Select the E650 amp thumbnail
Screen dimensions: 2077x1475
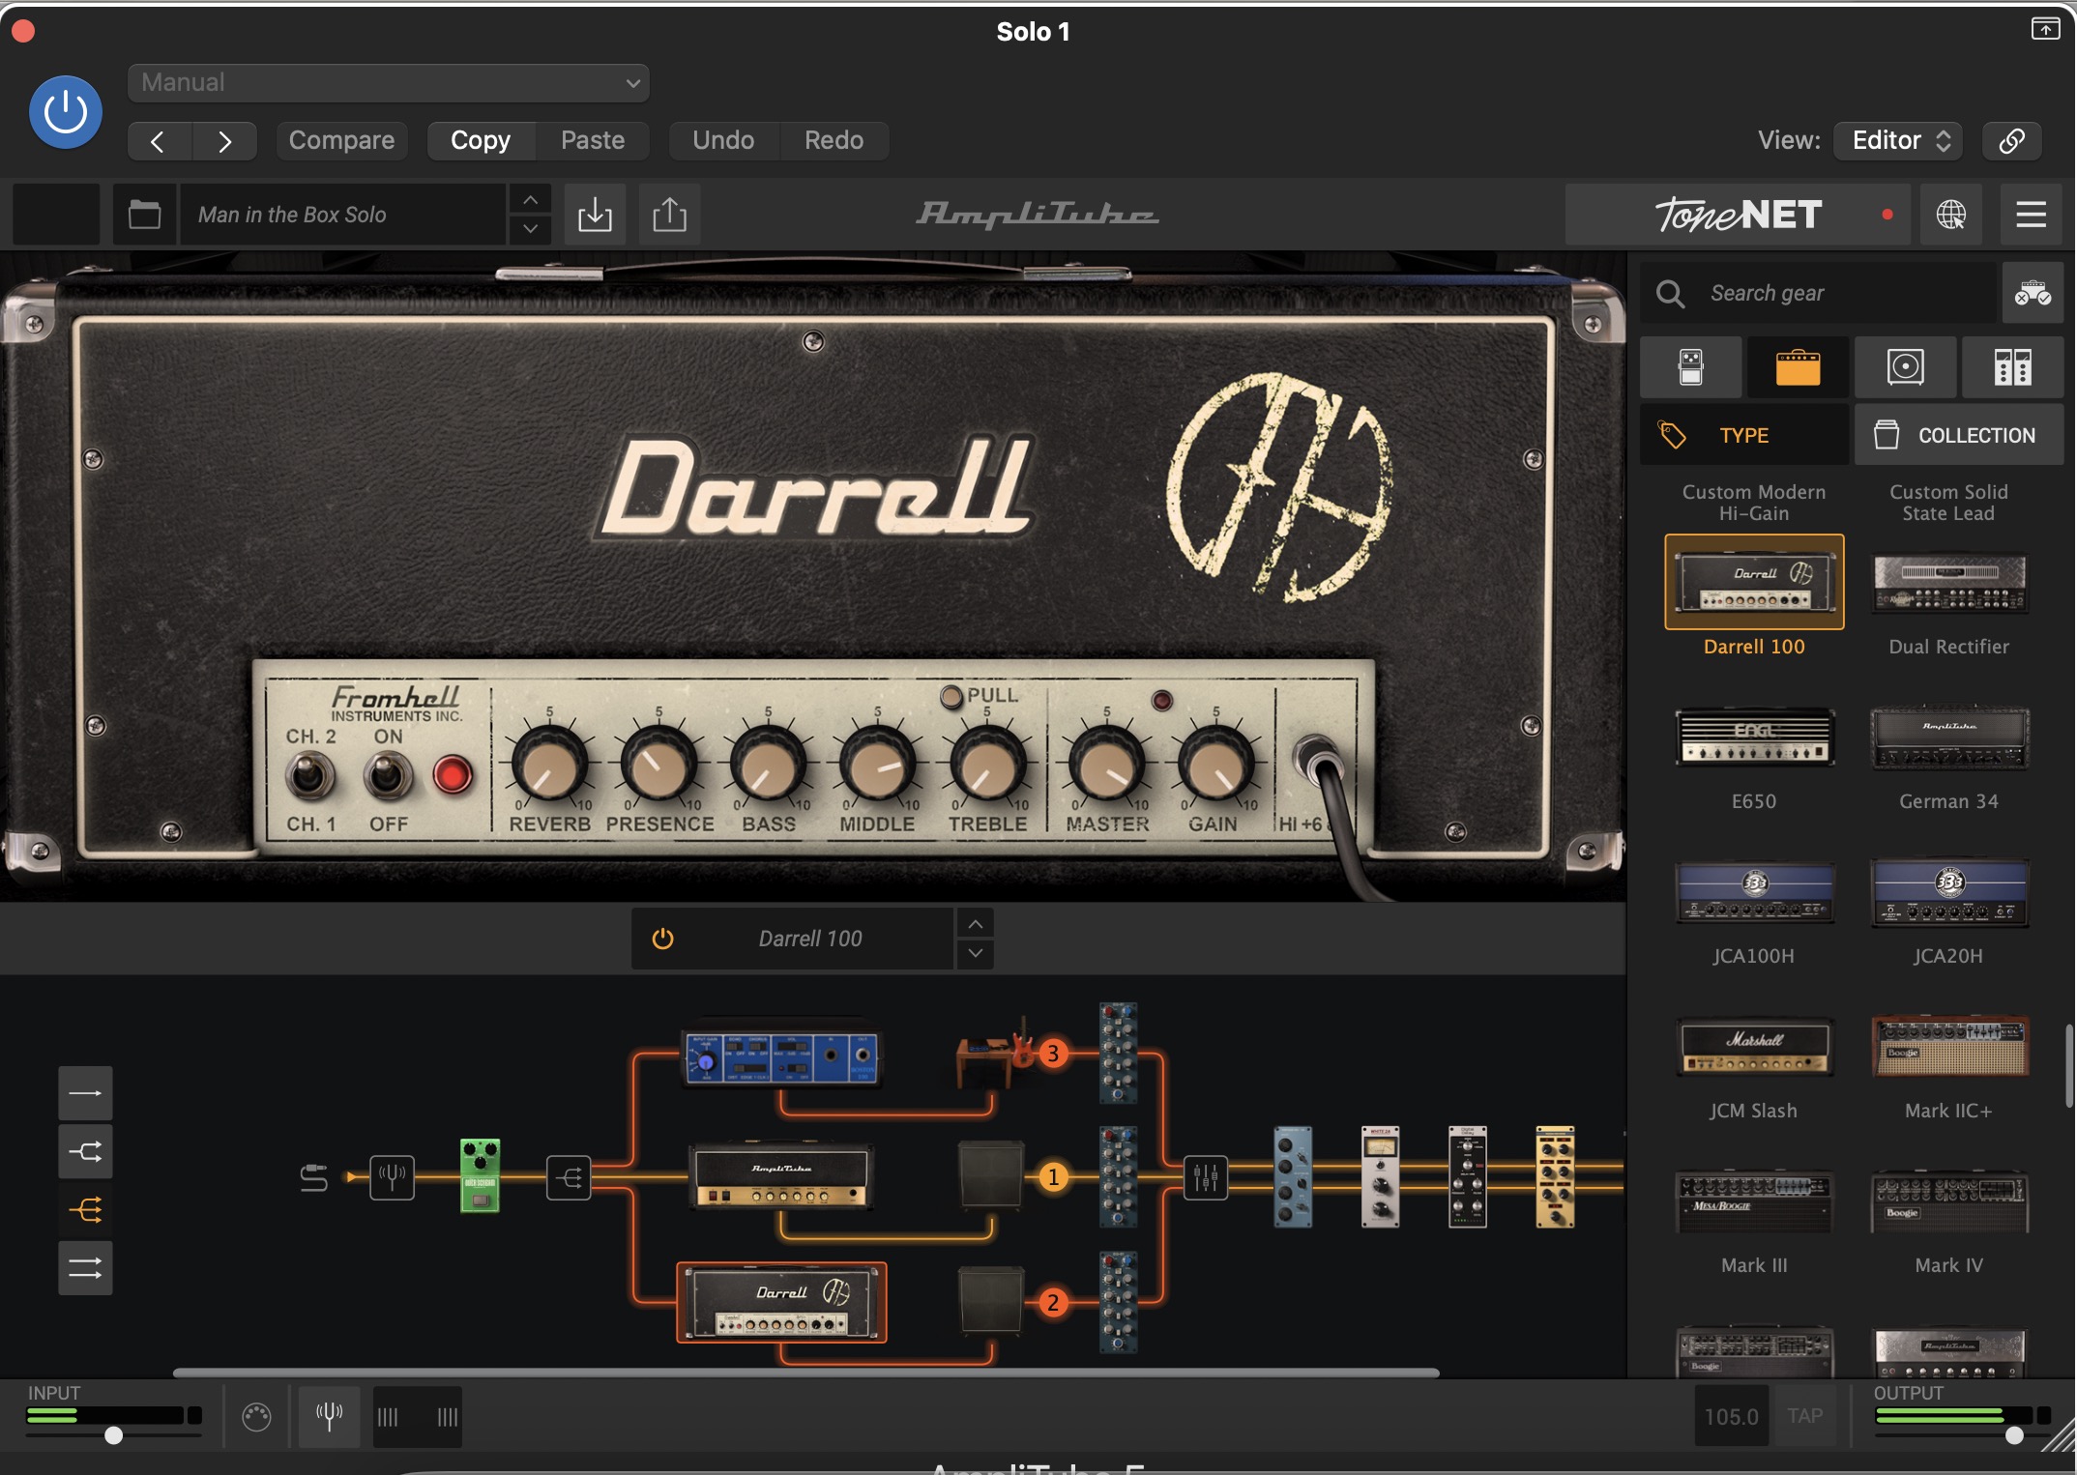click(1754, 737)
